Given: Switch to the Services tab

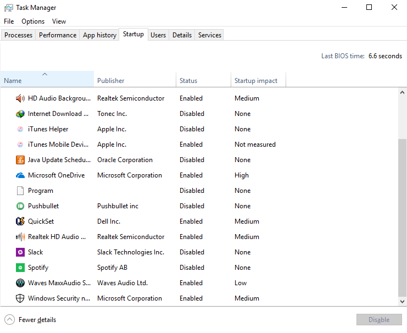Looking at the screenshot, I should (x=210, y=35).
